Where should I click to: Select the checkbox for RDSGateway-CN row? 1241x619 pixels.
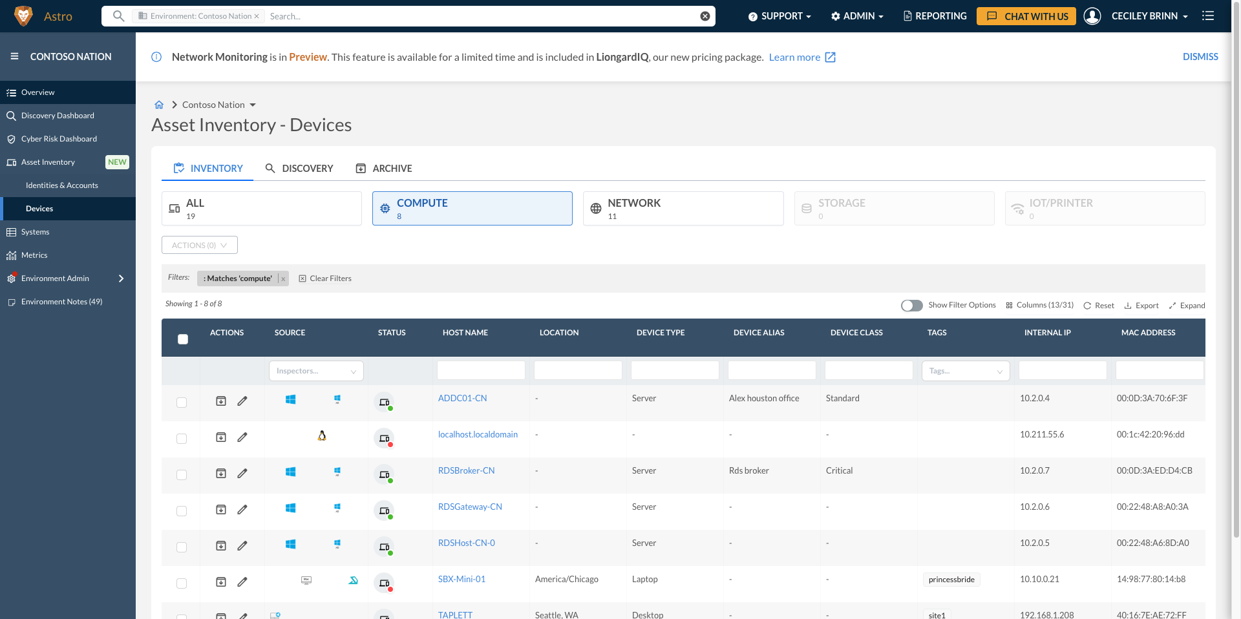[x=182, y=511]
